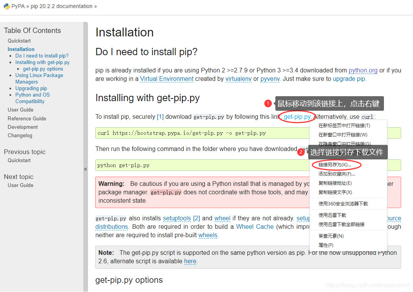Viewport: 413px width, 292px height.
Task: Select Installation in the sidebar contents
Action: click(21, 49)
